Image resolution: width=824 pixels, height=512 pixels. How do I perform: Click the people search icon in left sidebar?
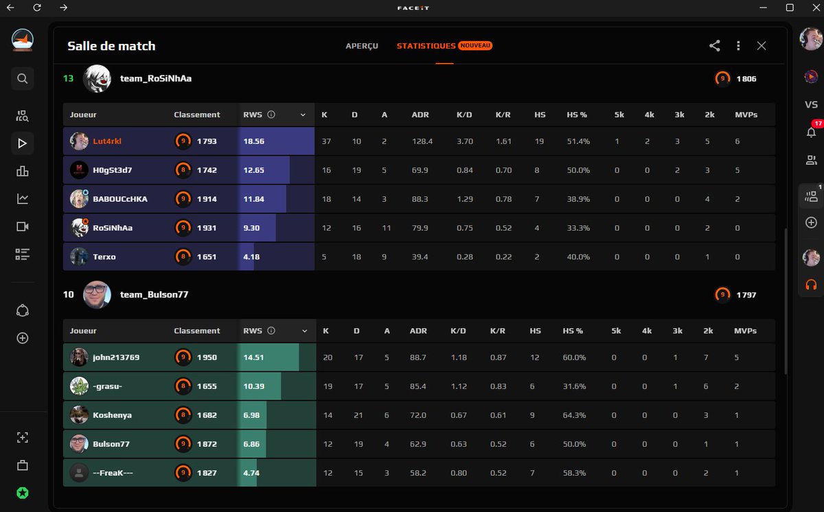22,115
